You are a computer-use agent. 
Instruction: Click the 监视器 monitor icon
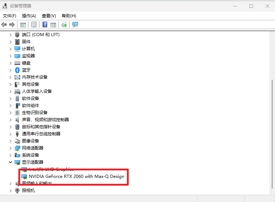(17, 56)
